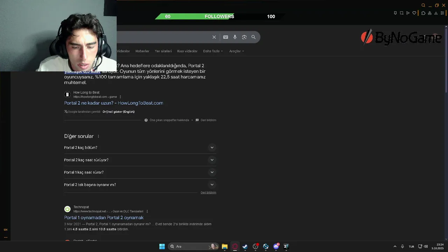This screenshot has height=252, width=448.
Task: Open options dots beside How Long to Beat URL
Action: [x=120, y=97]
